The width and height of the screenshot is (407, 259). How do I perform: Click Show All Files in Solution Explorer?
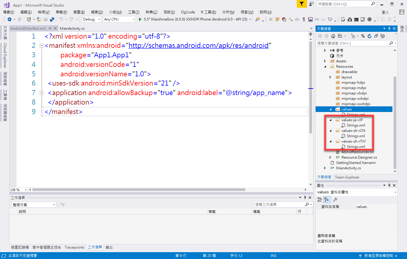click(x=383, y=36)
